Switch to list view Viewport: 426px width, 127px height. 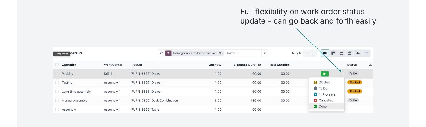[325, 53]
